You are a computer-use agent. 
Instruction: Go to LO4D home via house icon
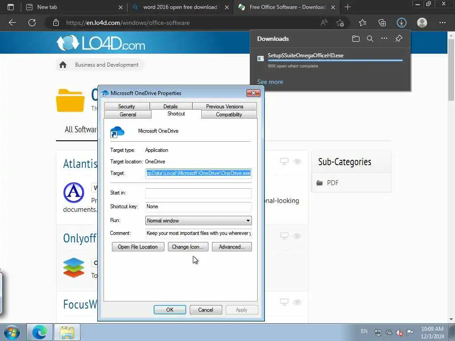(63, 65)
